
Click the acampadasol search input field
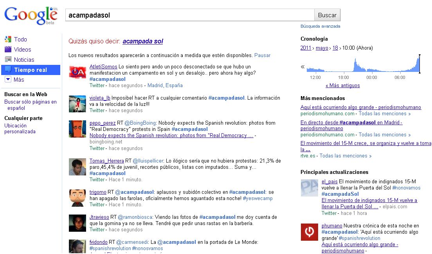click(190, 15)
